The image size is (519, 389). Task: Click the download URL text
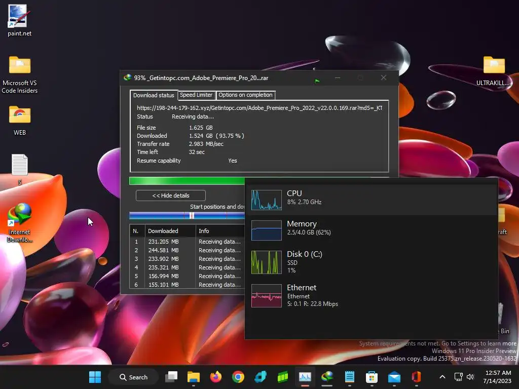[x=259, y=108]
